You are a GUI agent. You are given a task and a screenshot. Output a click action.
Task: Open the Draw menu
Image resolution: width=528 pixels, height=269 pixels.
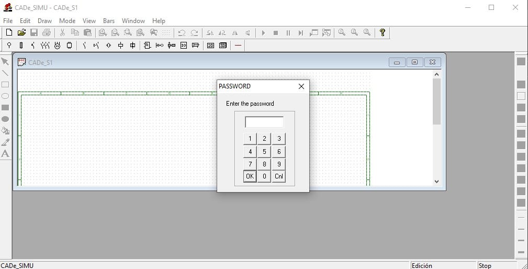point(45,21)
